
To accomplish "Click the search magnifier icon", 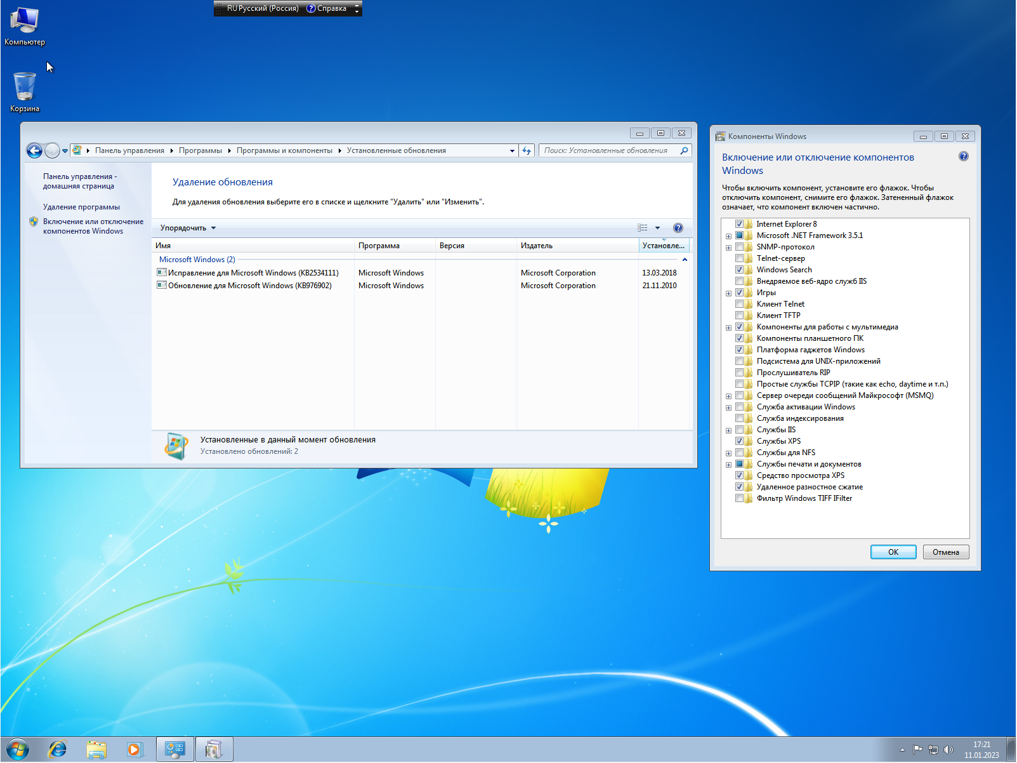I will coord(684,150).
